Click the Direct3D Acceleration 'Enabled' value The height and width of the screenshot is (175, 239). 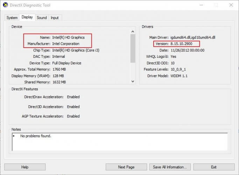pyautogui.click(x=73, y=107)
